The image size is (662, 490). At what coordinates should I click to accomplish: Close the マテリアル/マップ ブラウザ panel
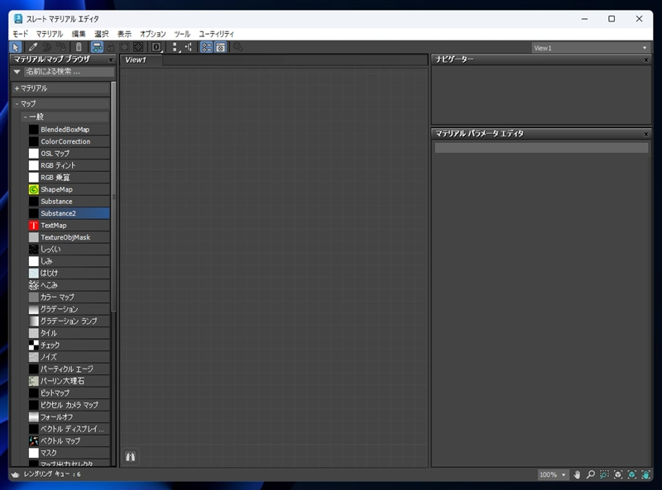click(x=111, y=59)
